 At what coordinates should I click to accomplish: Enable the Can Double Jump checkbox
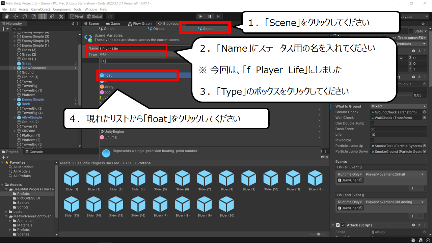372,123
